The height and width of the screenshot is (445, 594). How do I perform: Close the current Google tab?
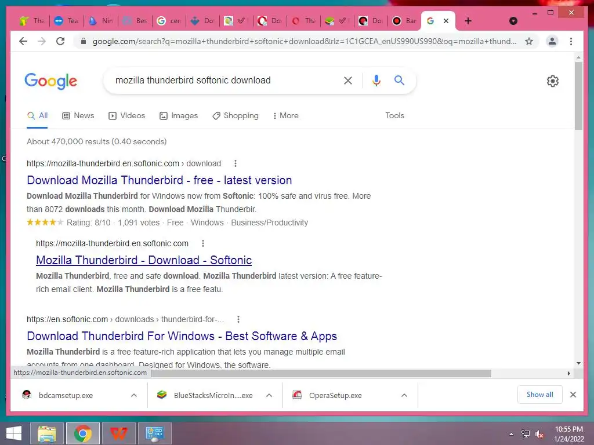[x=446, y=21]
